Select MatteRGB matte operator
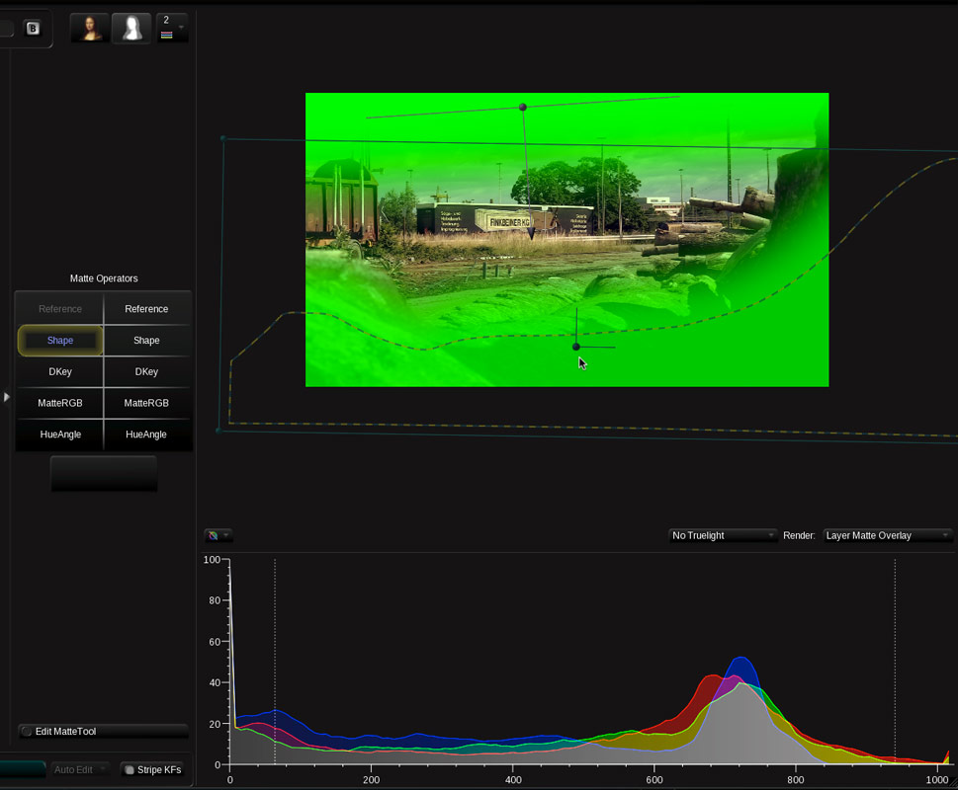Screen dimensions: 958x790 [59, 403]
